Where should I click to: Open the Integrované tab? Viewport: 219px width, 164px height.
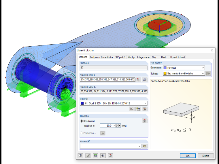click(143, 57)
